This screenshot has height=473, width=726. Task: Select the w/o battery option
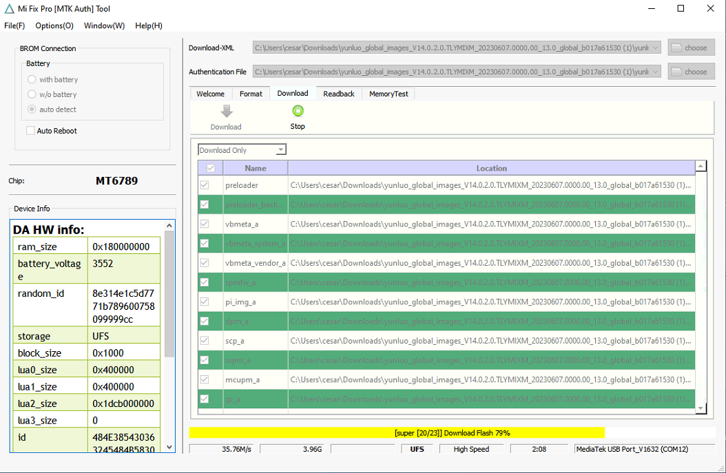tap(32, 94)
